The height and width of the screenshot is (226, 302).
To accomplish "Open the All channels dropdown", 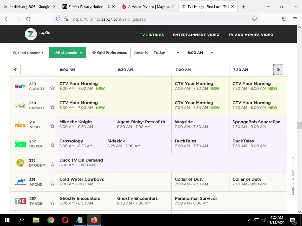I will [x=68, y=52].
